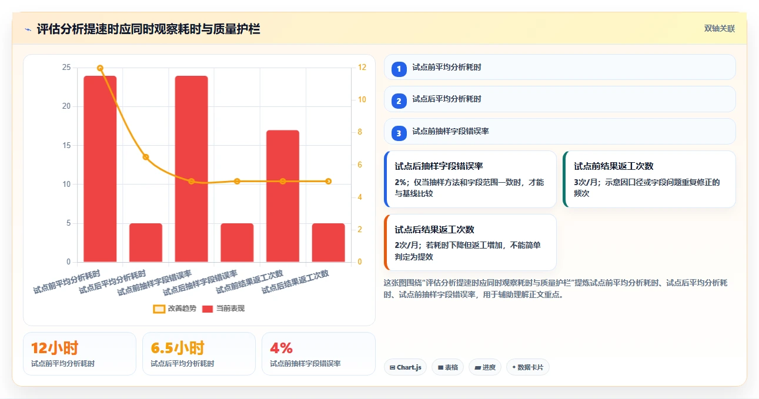This screenshot has height=399, width=759.
Task: Click axis label 试点前结果返工次数
Action: 249,282
